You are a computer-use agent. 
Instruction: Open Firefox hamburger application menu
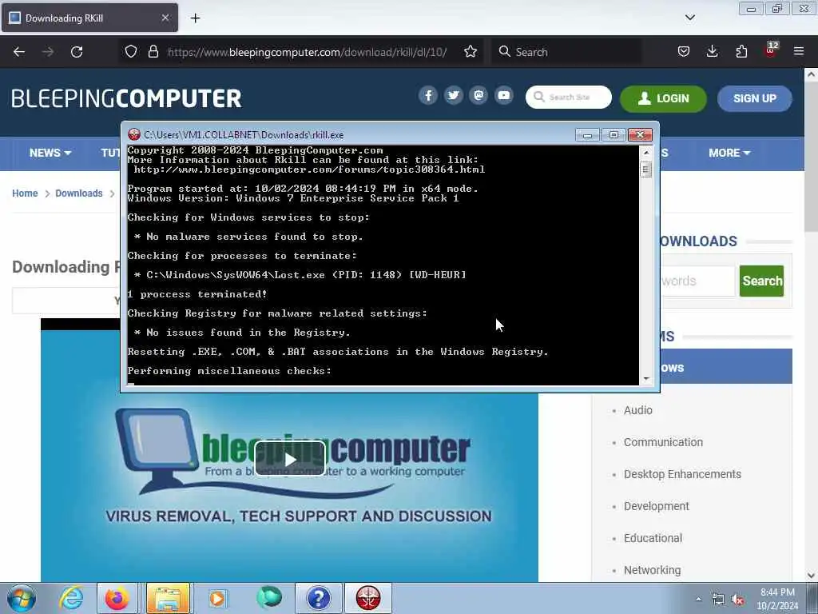pyautogui.click(x=799, y=52)
